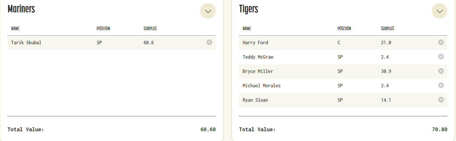Click the Tigers team heading
Viewport: 456px width, 141px height.
coord(248,9)
